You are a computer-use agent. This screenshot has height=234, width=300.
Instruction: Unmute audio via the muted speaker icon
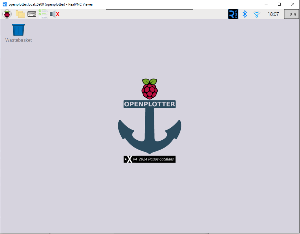coord(54,14)
